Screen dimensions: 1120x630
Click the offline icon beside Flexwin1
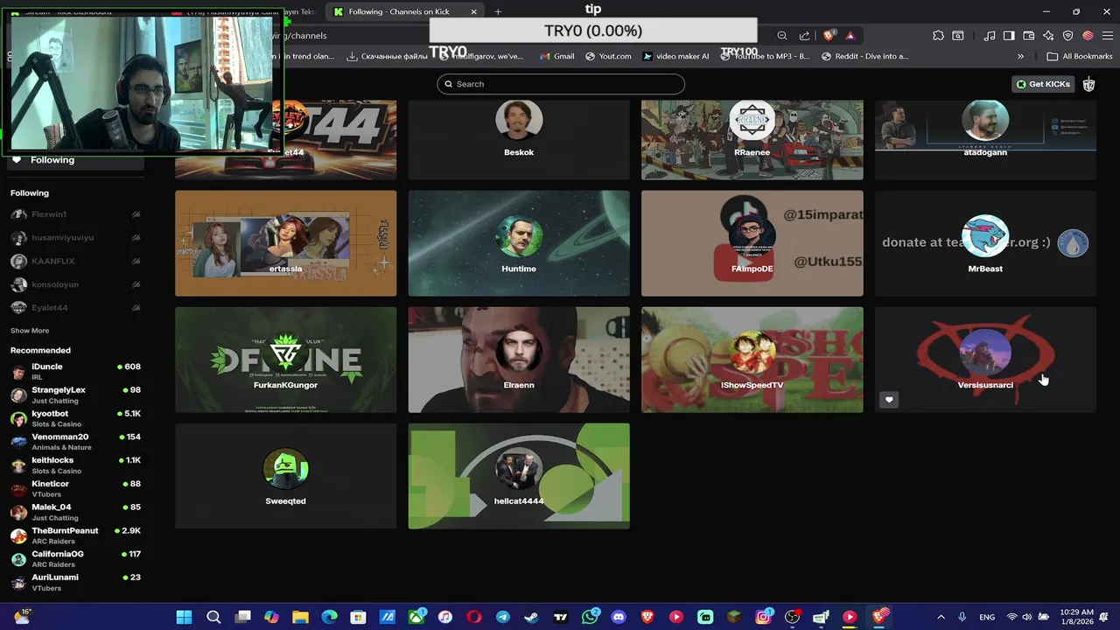click(x=136, y=214)
